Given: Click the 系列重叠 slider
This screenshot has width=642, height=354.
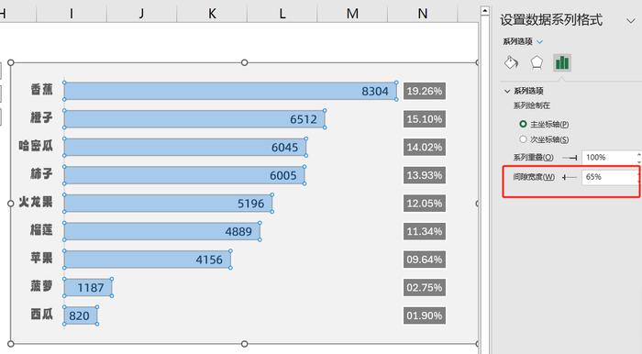Looking at the screenshot, I should pyautogui.click(x=570, y=158).
